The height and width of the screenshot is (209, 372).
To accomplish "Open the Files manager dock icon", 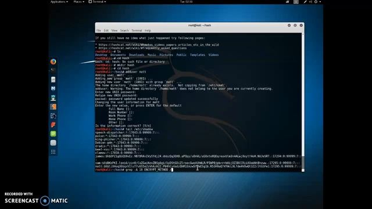I will coord(53,80).
